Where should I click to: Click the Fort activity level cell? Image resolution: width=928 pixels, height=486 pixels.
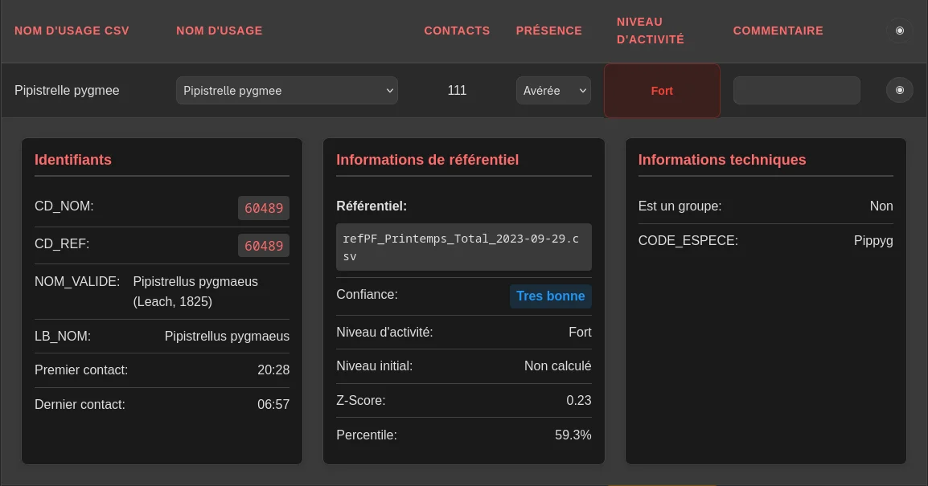point(662,91)
